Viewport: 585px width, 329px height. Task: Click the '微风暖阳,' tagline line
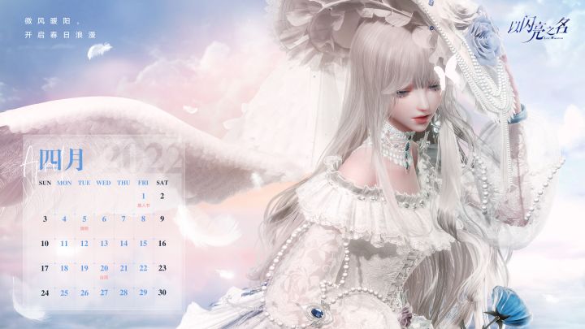[x=52, y=21]
